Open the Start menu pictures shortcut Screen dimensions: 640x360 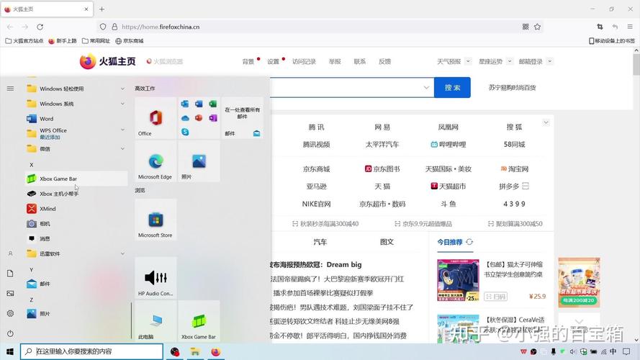click(10, 294)
